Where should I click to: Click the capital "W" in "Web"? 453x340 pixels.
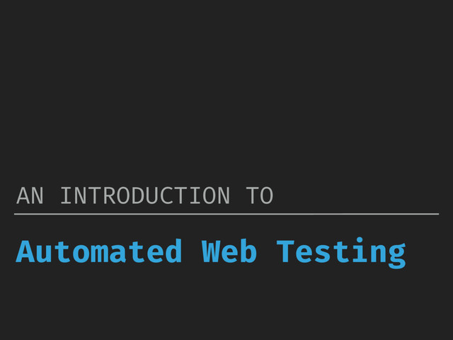211,251
